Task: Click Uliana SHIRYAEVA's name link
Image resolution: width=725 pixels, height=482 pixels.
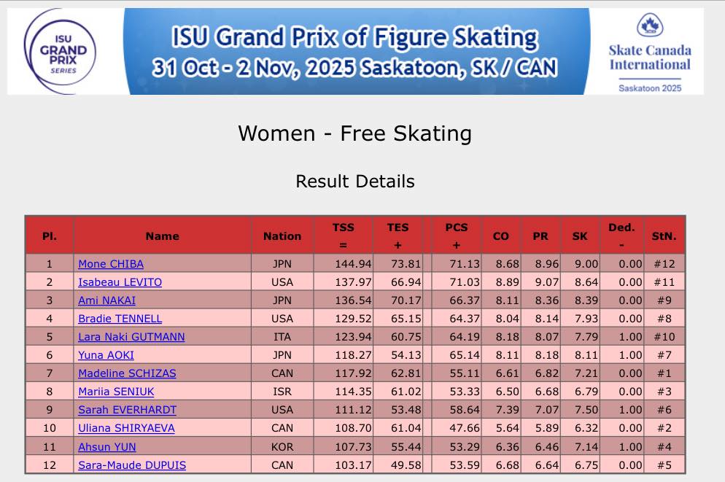Action: (126, 428)
